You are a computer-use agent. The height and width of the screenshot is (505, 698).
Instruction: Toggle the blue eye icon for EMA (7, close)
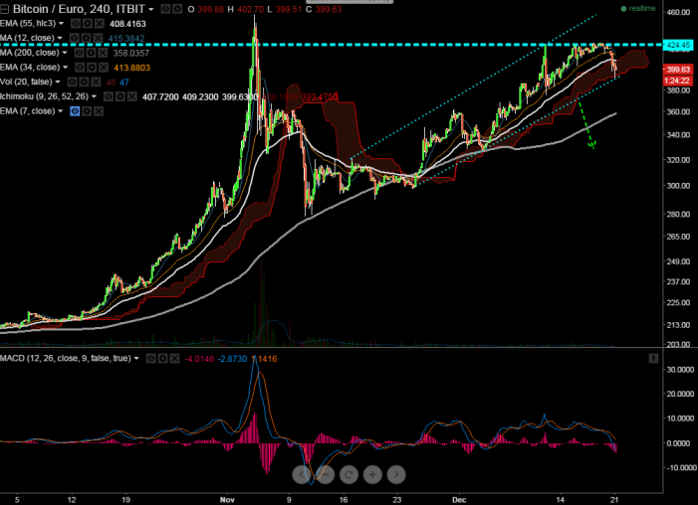[76, 111]
